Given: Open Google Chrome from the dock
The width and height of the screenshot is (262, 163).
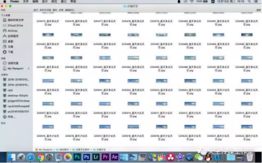Looking at the screenshot, I should click(40, 157).
